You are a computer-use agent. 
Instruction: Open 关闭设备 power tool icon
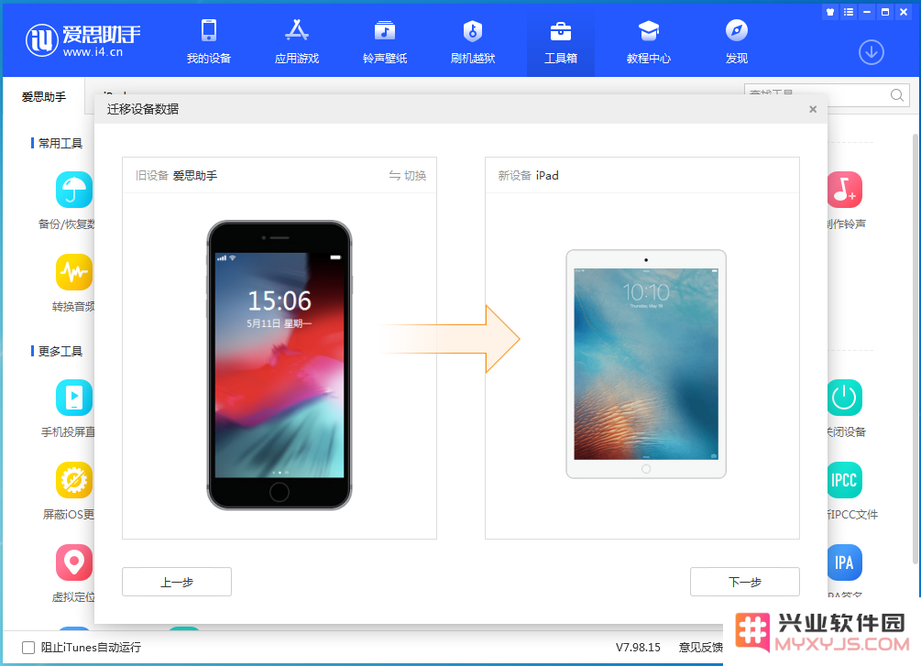click(845, 398)
